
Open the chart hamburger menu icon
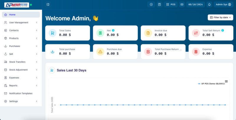(226, 81)
